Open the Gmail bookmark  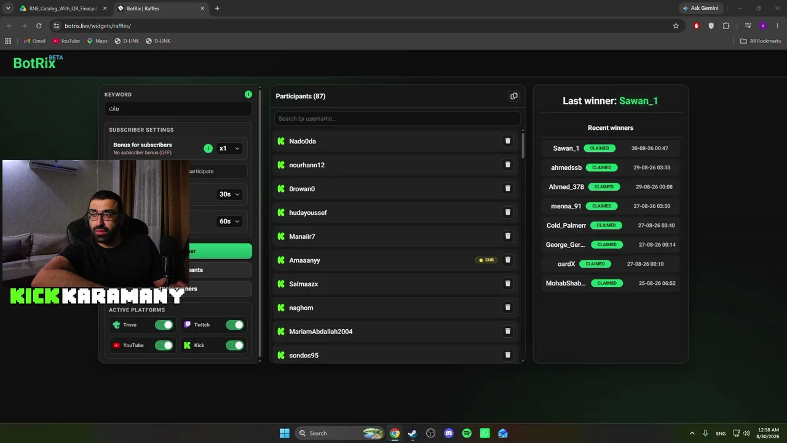point(34,41)
